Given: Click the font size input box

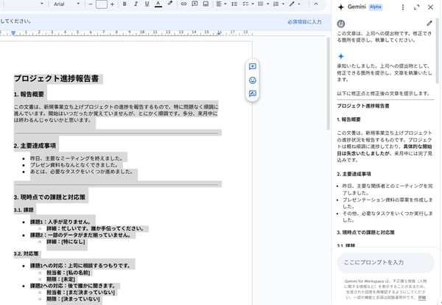Looking at the screenshot, I should click(102, 4).
